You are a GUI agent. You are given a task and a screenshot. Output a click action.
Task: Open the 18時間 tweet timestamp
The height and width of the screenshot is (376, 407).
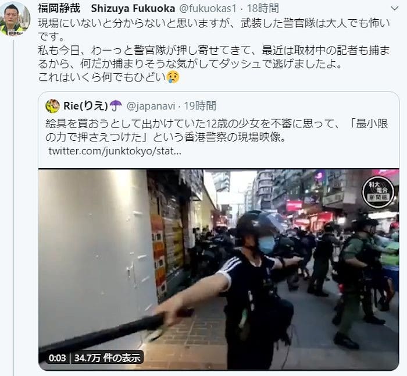(x=263, y=9)
